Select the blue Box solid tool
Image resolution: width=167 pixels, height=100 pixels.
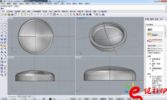2,39
